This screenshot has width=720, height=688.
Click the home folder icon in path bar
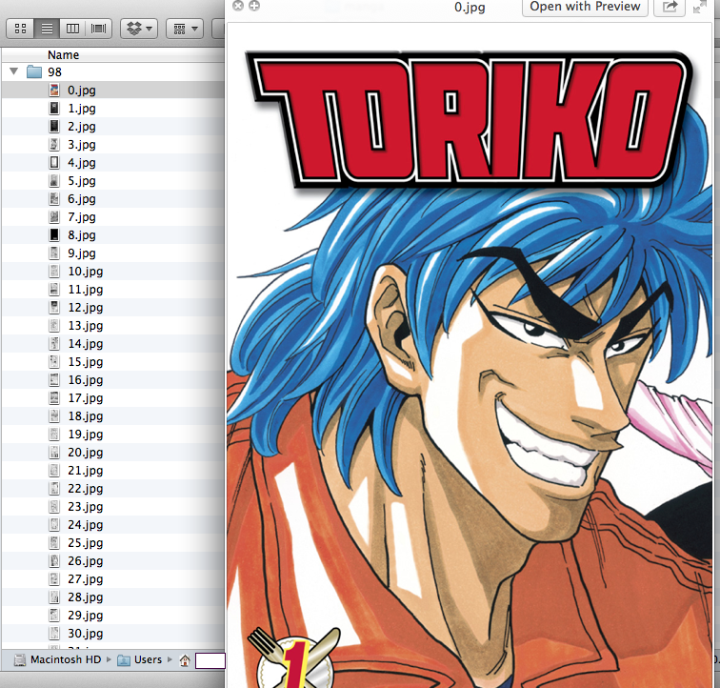185,659
